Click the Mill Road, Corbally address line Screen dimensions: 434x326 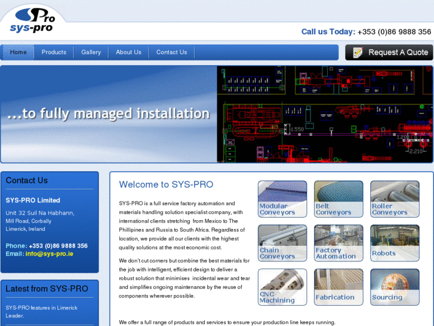pos(29,221)
